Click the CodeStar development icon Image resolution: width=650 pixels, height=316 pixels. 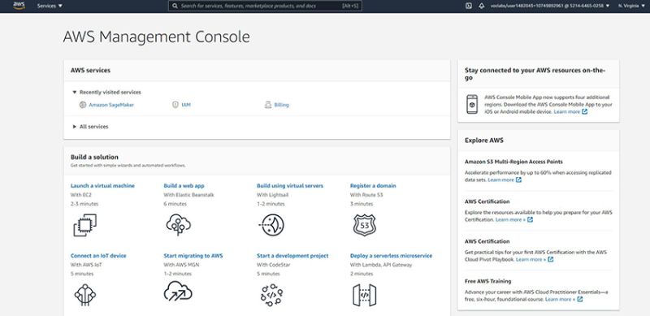271,295
